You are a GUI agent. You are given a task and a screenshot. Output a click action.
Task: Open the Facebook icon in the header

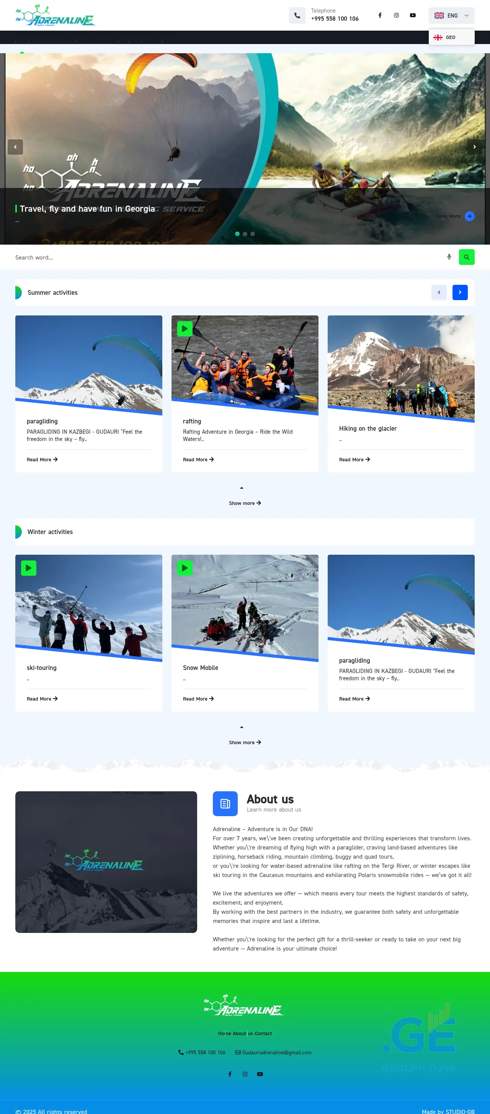tap(380, 16)
